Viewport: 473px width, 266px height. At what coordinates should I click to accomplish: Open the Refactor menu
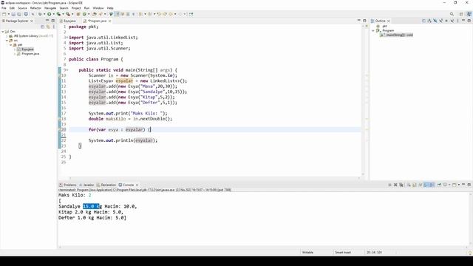(35, 8)
